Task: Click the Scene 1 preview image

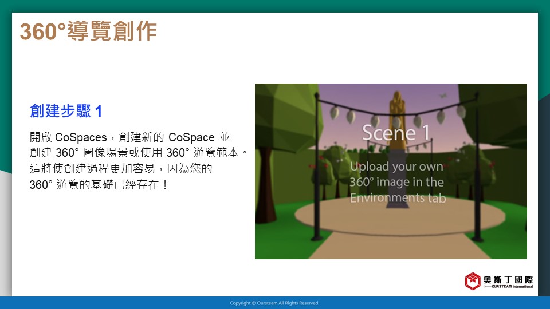Action: pos(391,171)
